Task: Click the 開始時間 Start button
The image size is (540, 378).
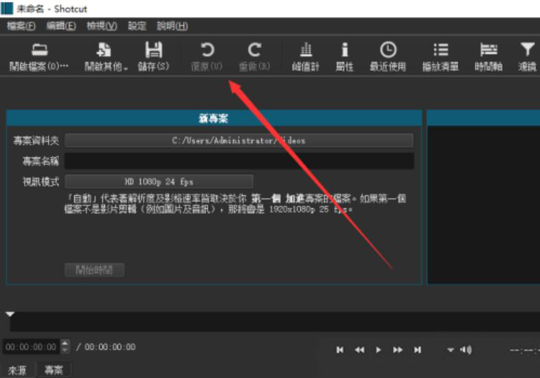Action: coord(94,270)
